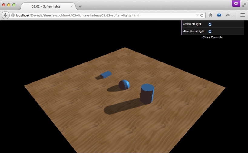Show URL history dropdown in address bar
The image size is (248, 153).
[x=197, y=15]
